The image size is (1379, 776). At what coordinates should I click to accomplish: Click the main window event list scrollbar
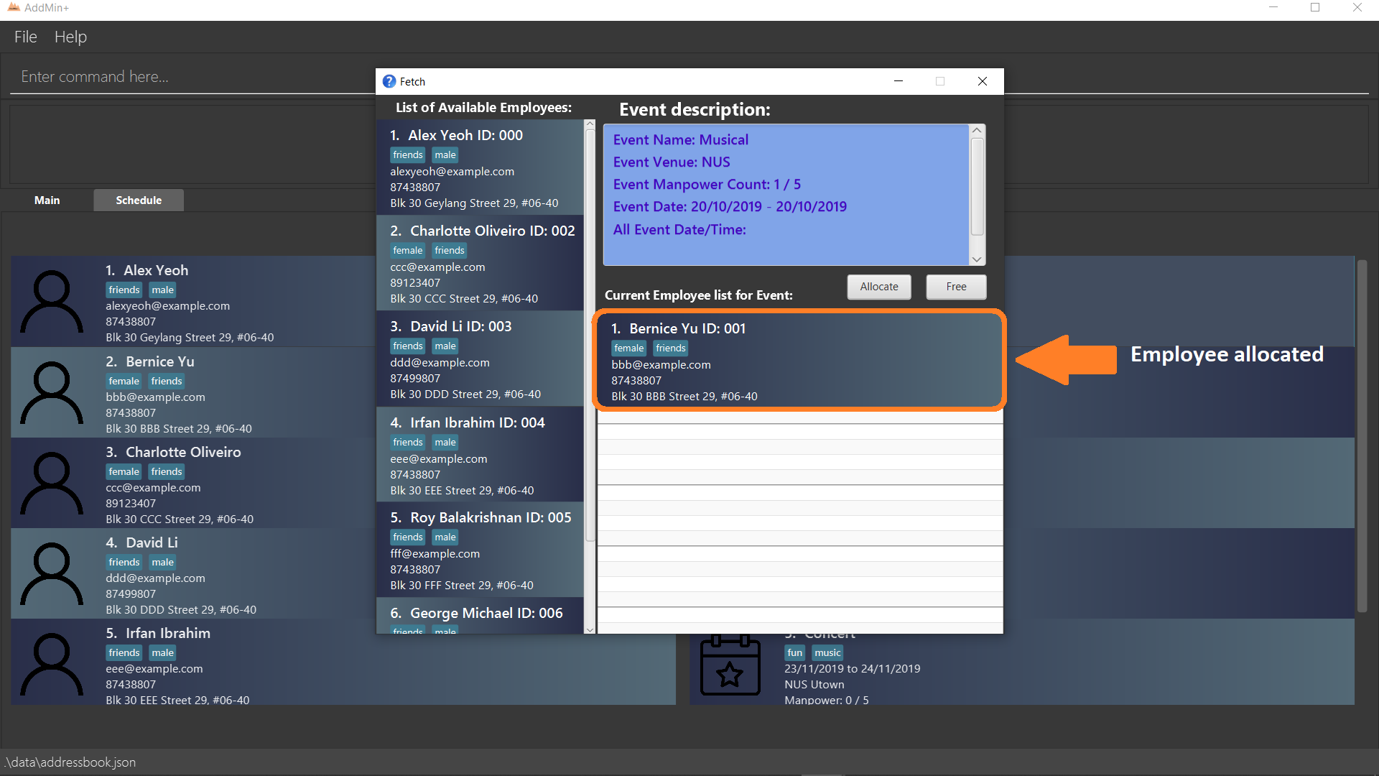[1362, 436]
